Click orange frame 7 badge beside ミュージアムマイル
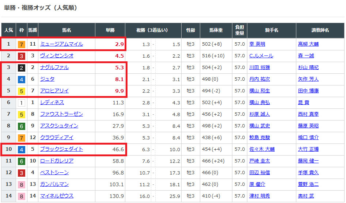 click(x=22, y=44)
